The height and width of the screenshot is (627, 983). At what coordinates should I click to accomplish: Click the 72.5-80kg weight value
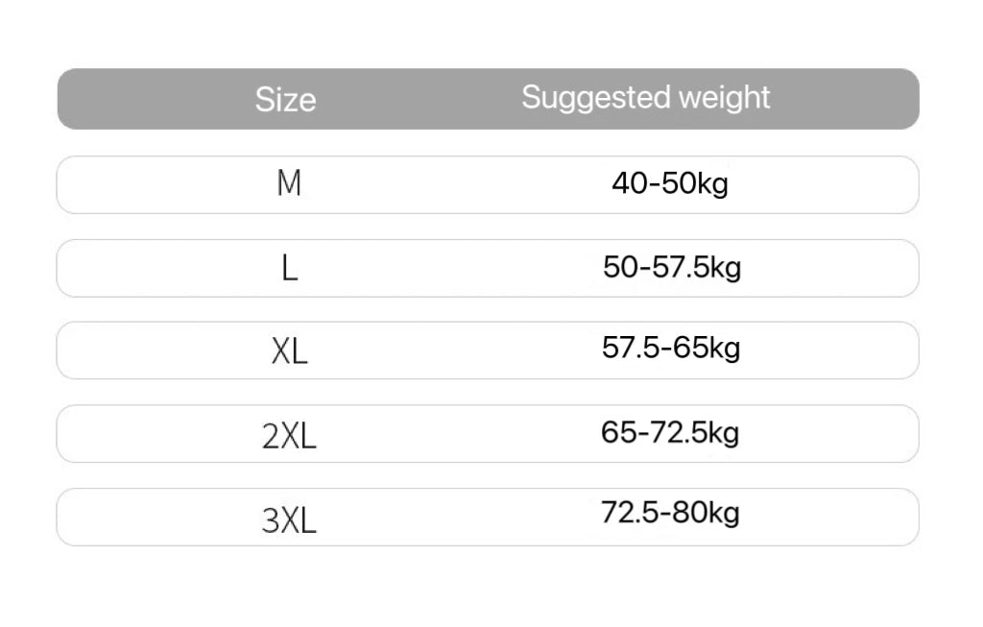pos(670,513)
